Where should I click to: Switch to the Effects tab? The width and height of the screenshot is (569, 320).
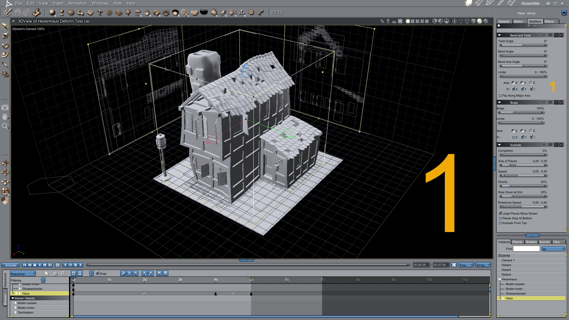[549, 21]
